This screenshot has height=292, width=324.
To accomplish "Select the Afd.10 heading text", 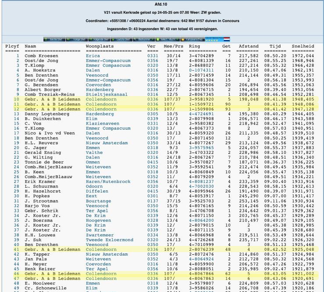I will pos(161,4).
